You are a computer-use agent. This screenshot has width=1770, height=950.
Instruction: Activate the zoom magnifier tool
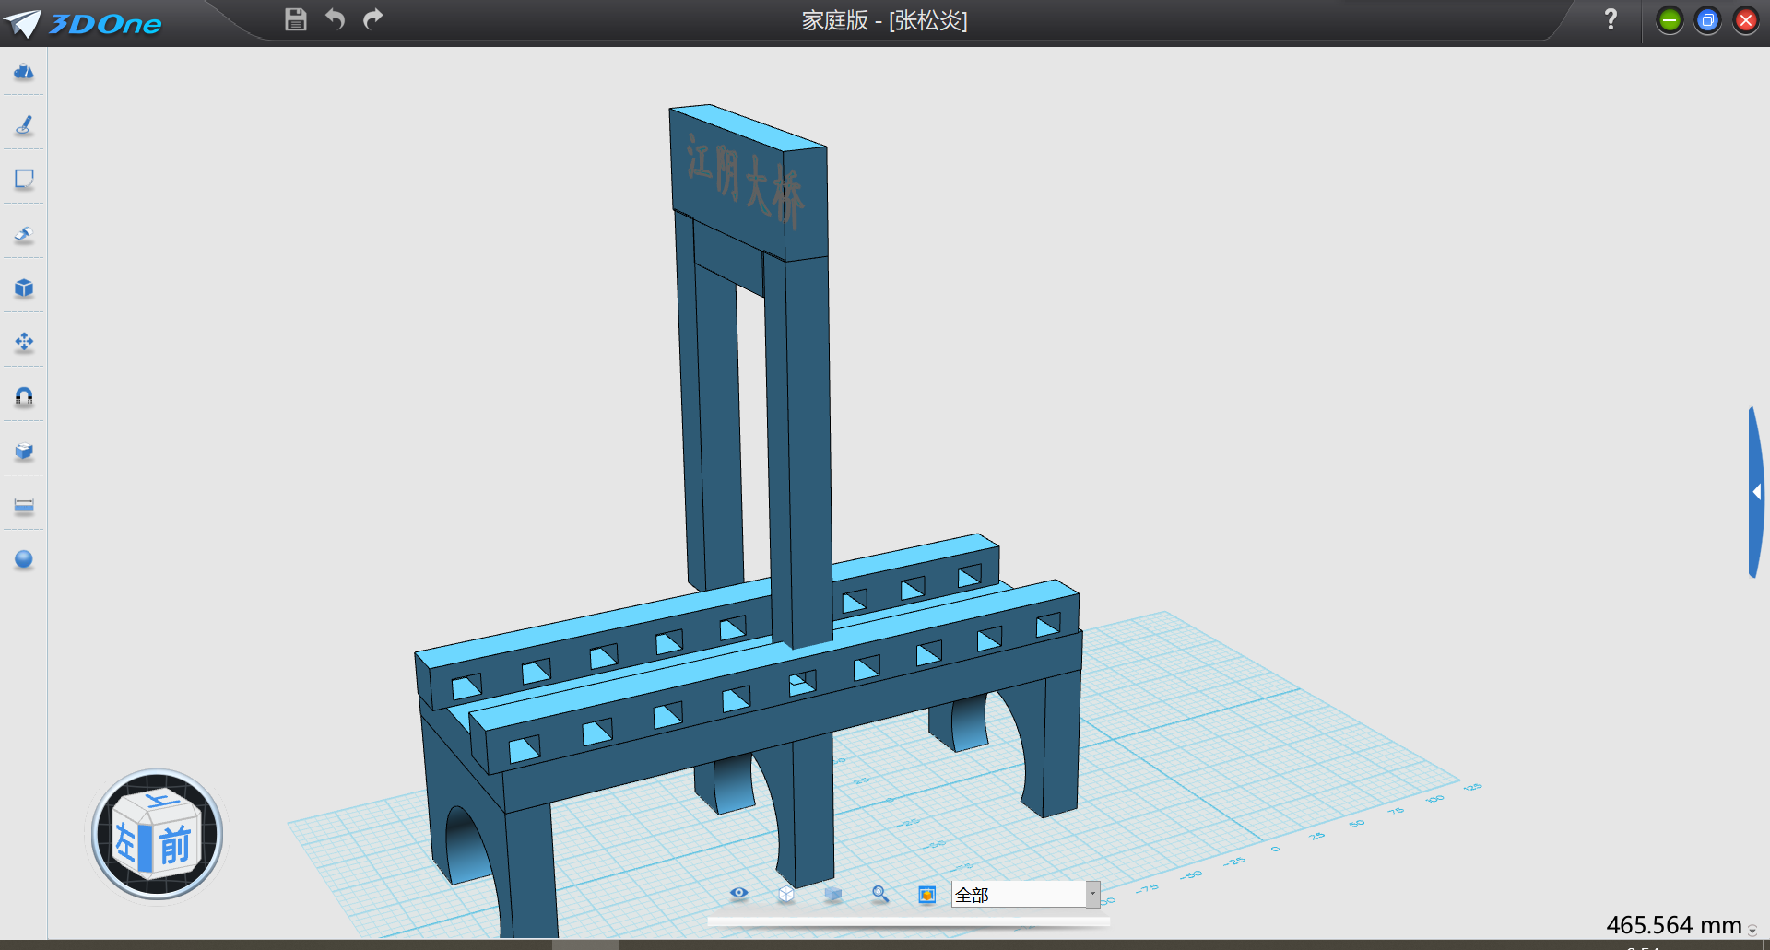pyautogui.click(x=880, y=894)
